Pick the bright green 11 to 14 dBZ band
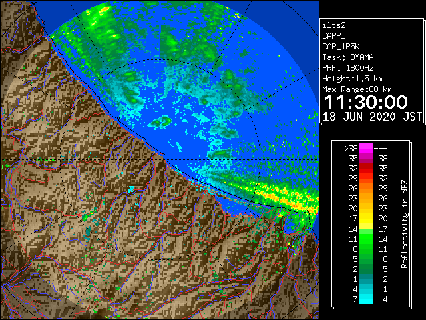Image resolution: width=426 pixels, height=320 pixels. pyautogui.click(x=366, y=239)
